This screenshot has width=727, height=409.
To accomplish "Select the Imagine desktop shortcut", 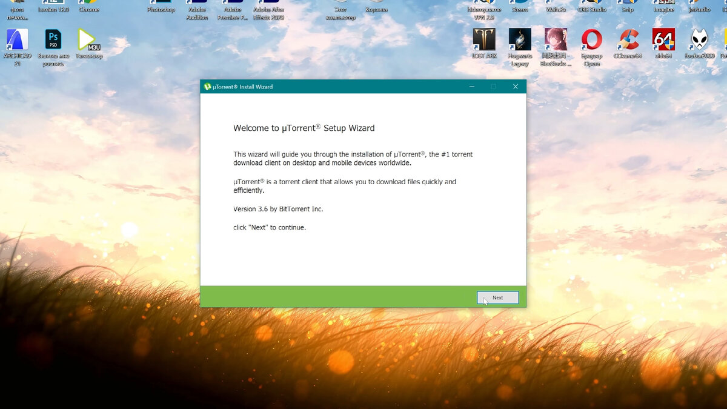I will (663, 7).
